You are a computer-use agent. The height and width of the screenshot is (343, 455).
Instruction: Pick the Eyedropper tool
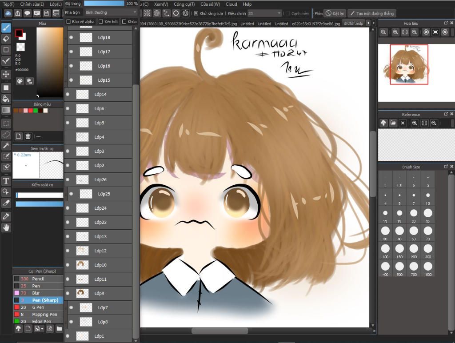click(x=6, y=216)
